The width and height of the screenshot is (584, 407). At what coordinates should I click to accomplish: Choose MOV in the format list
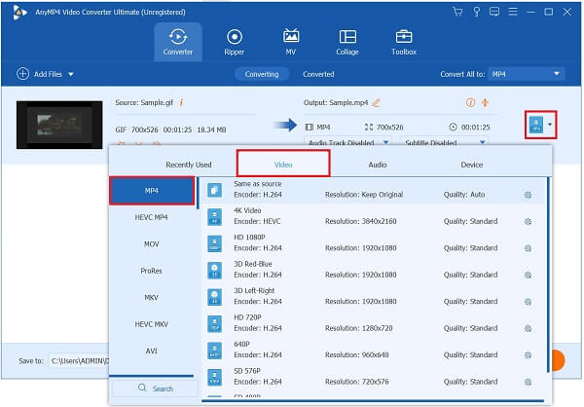coord(152,244)
